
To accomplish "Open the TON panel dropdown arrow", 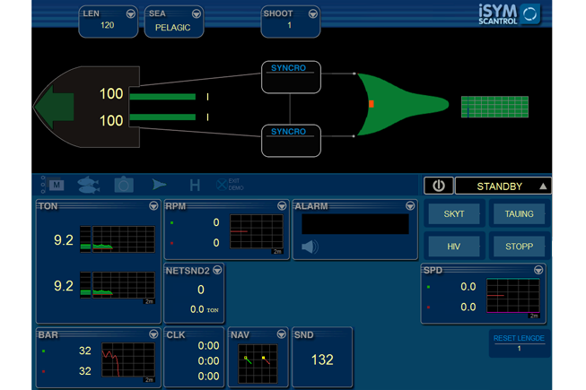I will (x=153, y=206).
